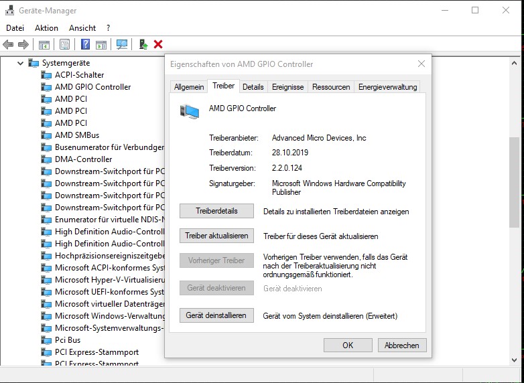The width and height of the screenshot is (524, 383).
Task: Click the blue Help question mark icon
Action: pyautogui.click(x=85, y=44)
